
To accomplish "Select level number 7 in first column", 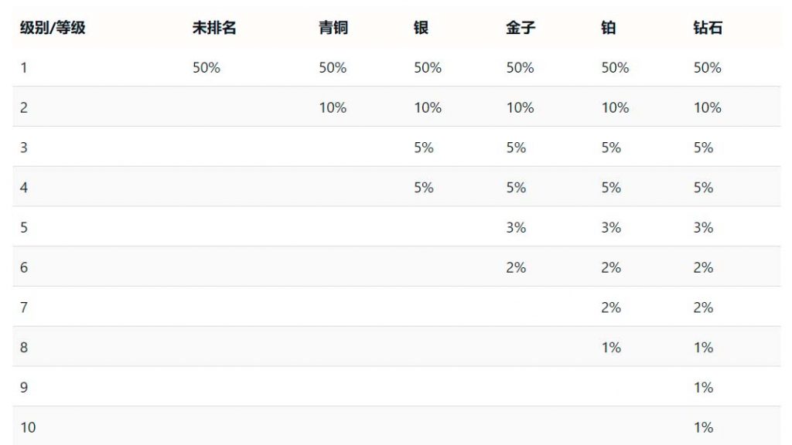I will (x=24, y=307).
